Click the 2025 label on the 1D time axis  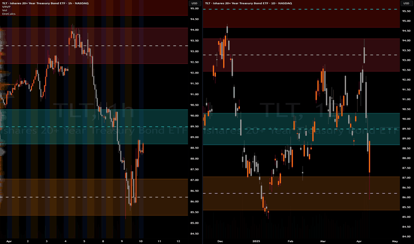(256, 241)
